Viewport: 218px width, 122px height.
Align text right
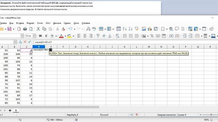tap(91, 36)
